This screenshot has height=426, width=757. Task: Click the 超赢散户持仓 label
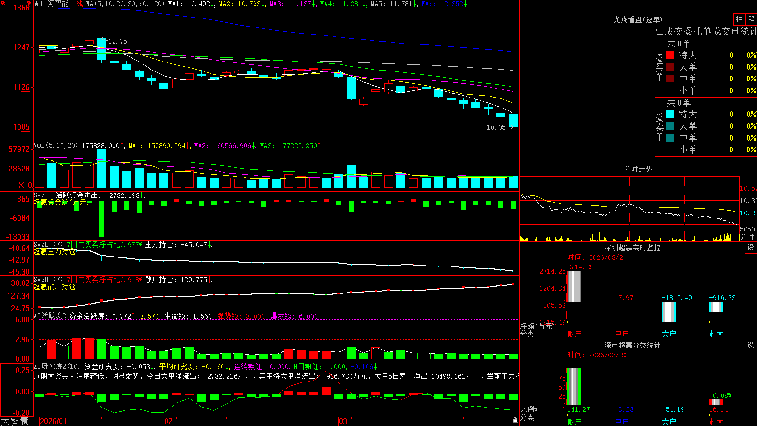click(54, 286)
